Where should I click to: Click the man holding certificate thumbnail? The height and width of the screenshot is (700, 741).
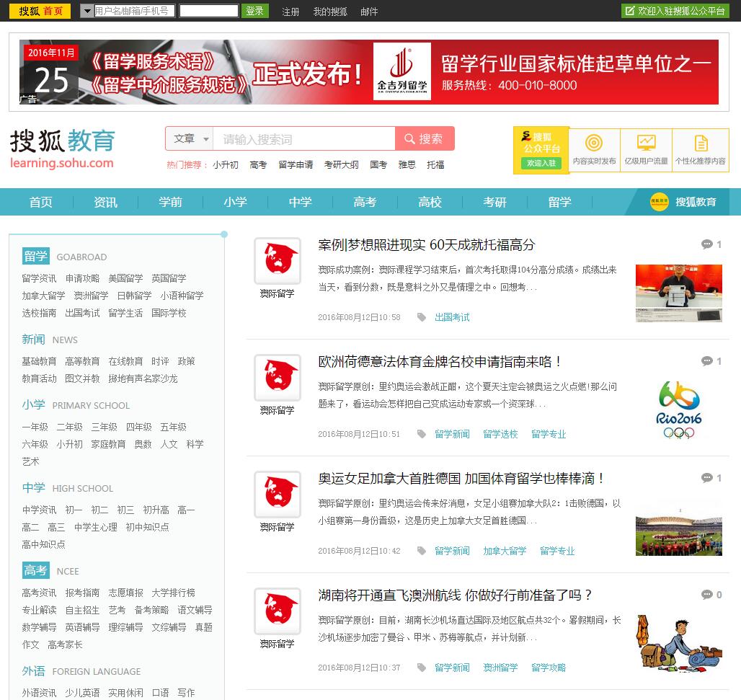pos(678,293)
